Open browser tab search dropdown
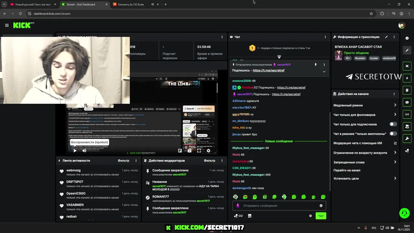This screenshot has width=414, height=233. [4, 5]
